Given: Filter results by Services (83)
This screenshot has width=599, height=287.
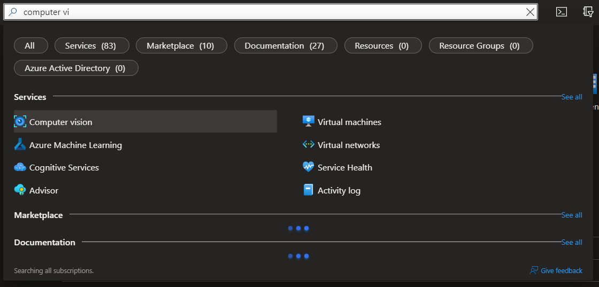Looking at the screenshot, I should pos(92,45).
